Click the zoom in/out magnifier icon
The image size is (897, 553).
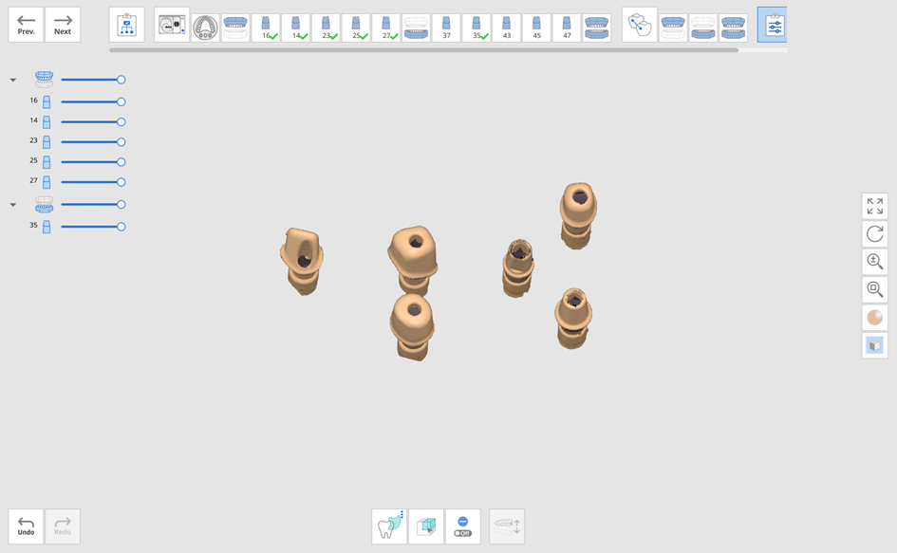[874, 262]
